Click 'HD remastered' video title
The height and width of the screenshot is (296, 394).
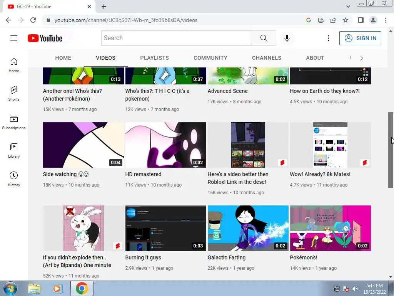[143, 174]
